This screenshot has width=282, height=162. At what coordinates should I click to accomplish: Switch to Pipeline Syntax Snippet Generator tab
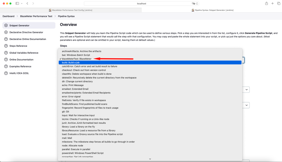(213, 10)
